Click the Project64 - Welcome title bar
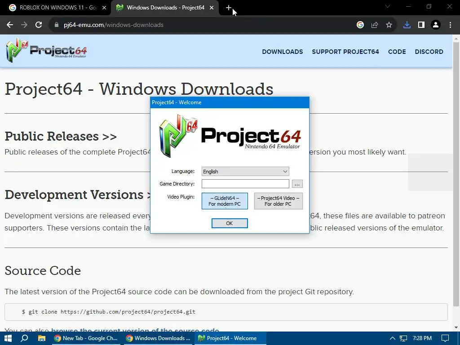The width and height of the screenshot is (460, 345). pyautogui.click(x=230, y=102)
